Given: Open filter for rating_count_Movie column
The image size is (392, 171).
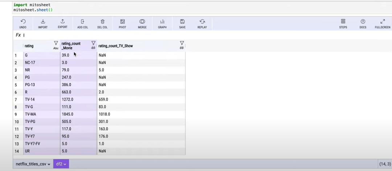Looking at the screenshot, I should [x=93, y=43].
